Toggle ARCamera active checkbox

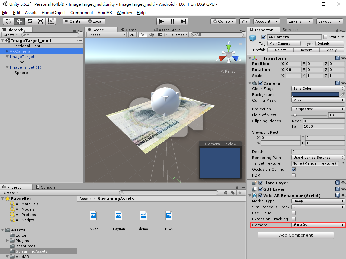click(x=263, y=37)
